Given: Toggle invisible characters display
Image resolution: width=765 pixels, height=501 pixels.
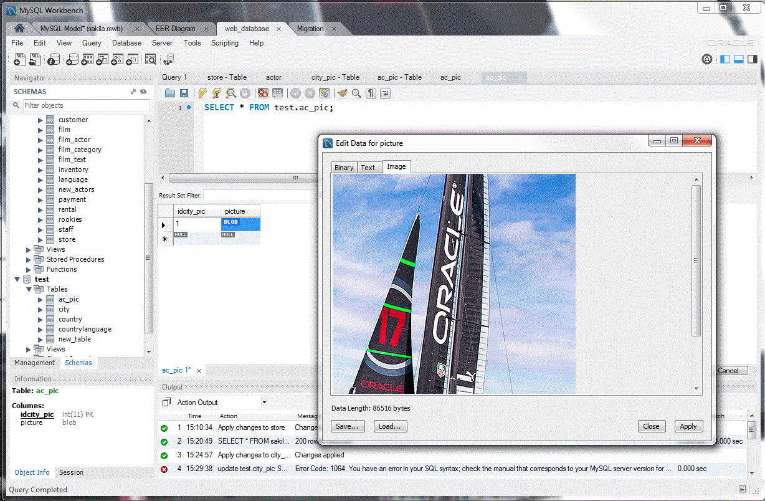Looking at the screenshot, I should [x=369, y=93].
